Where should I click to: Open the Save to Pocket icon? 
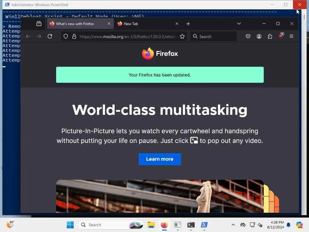[x=248, y=36]
